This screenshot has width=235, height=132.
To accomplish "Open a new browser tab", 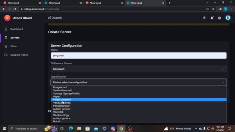I will pyautogui.click(x=170, y=3).
